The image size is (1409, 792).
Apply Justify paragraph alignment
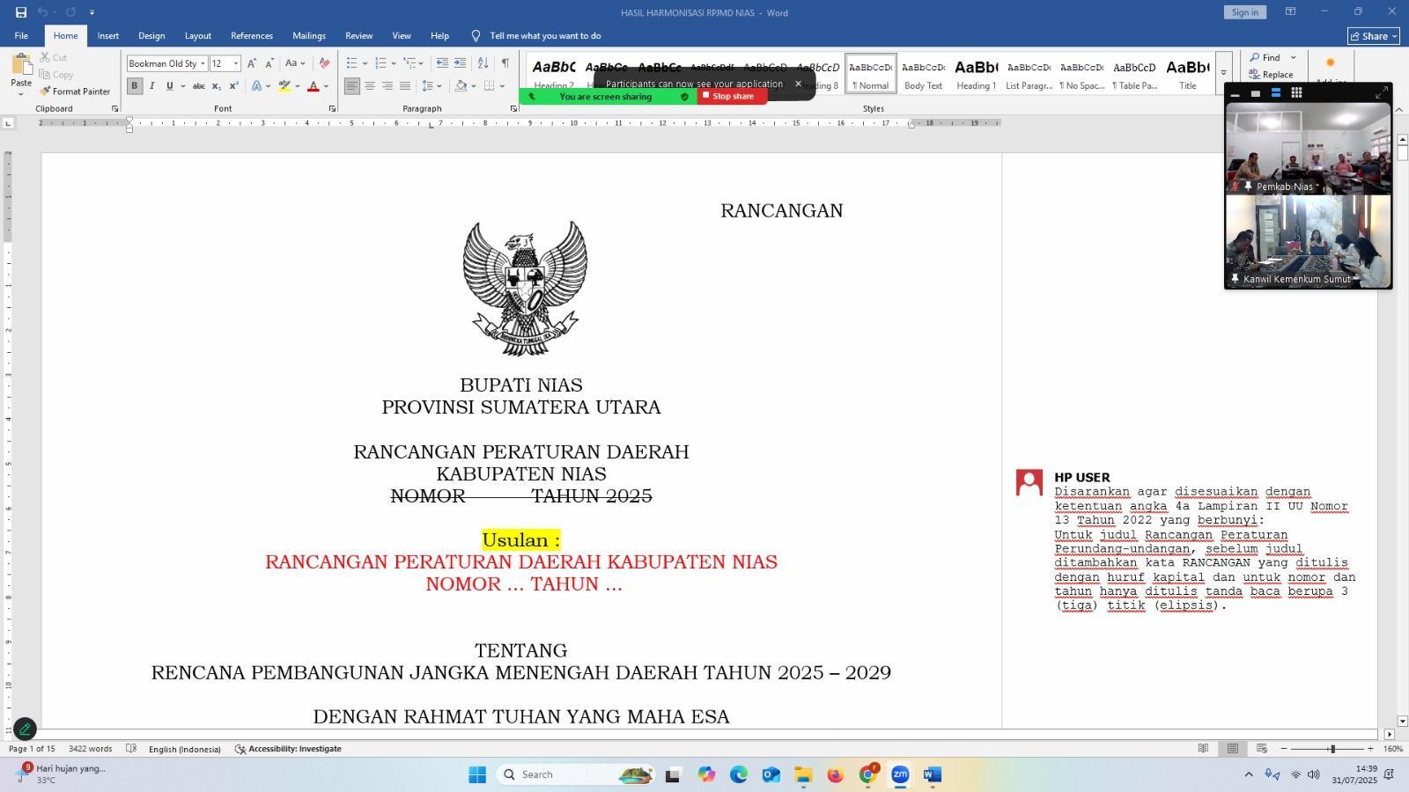(x=405, y=86)
